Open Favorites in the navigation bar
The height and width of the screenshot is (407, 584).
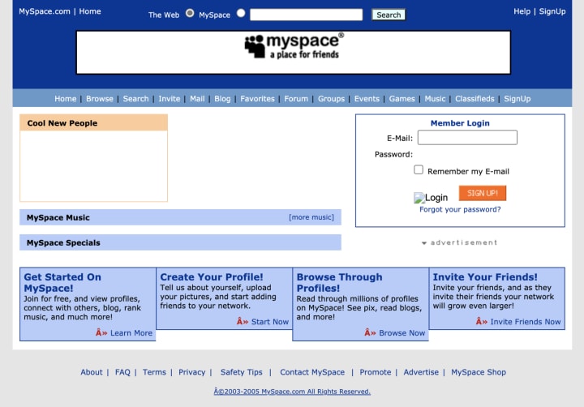point(257,99)
